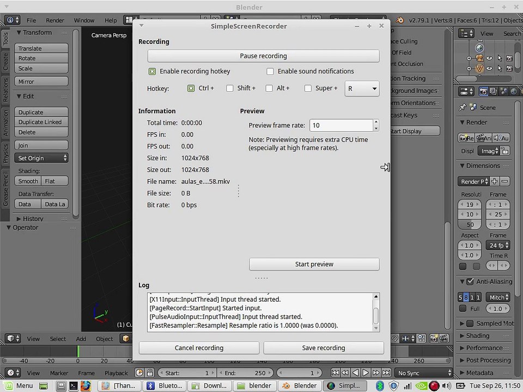Viewport: 523px width, 392px height.
Task: Select the Create tab in Blender sidebar
Action: 5,62
